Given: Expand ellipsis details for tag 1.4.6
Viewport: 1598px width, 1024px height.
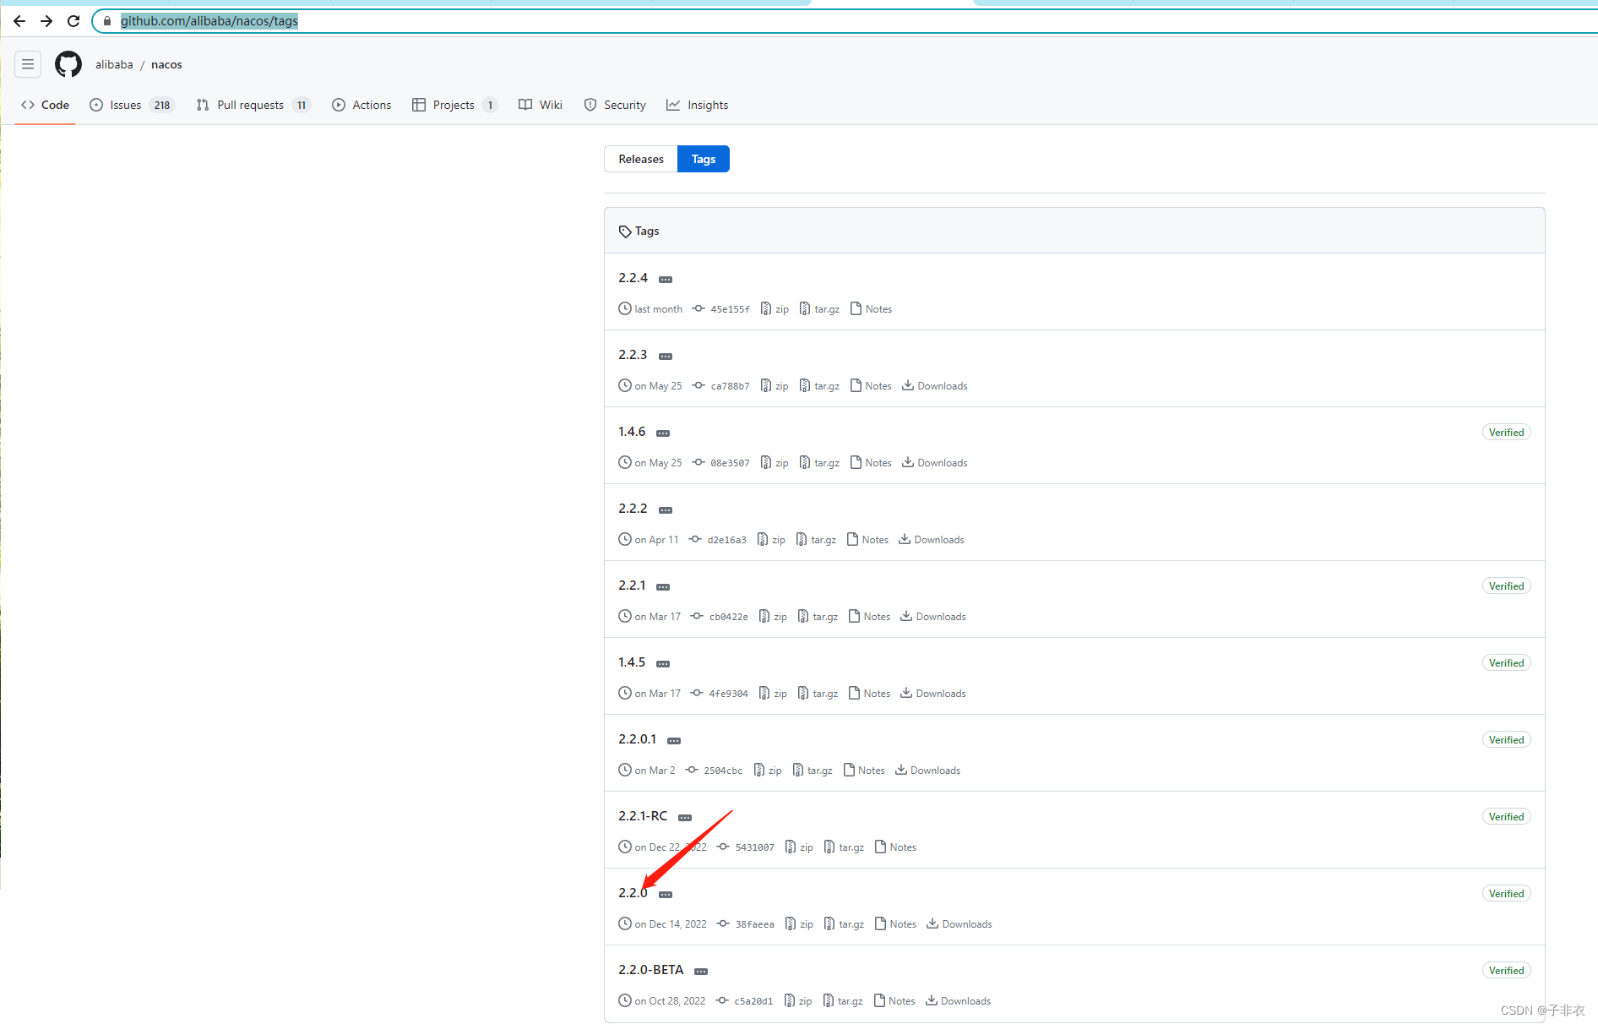Looking at the screenshot, I should (x=663, y=433).
